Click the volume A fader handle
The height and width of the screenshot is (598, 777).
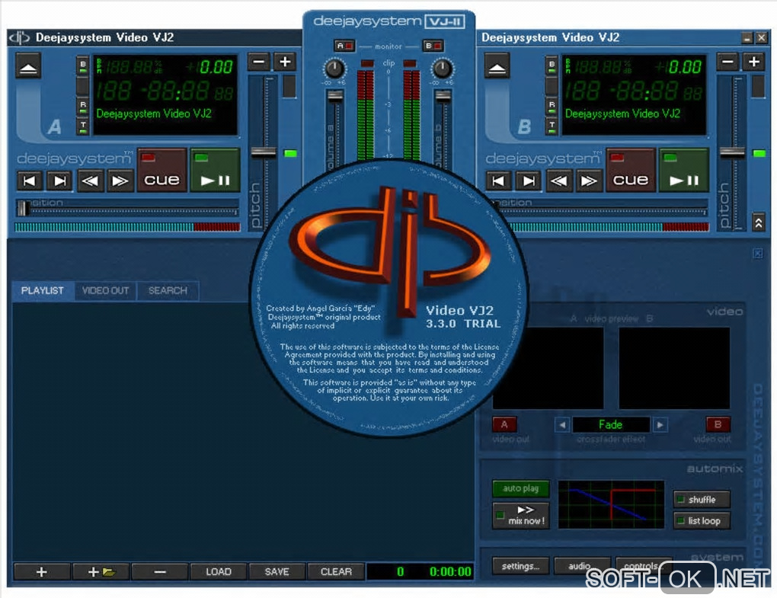tap(335, 96)
